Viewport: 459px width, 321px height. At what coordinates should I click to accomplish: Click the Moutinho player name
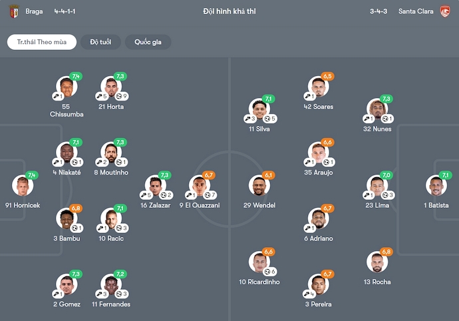(110, 172)
